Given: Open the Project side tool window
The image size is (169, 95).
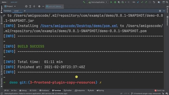Looking at the screenshot, I should coord(1,9).
